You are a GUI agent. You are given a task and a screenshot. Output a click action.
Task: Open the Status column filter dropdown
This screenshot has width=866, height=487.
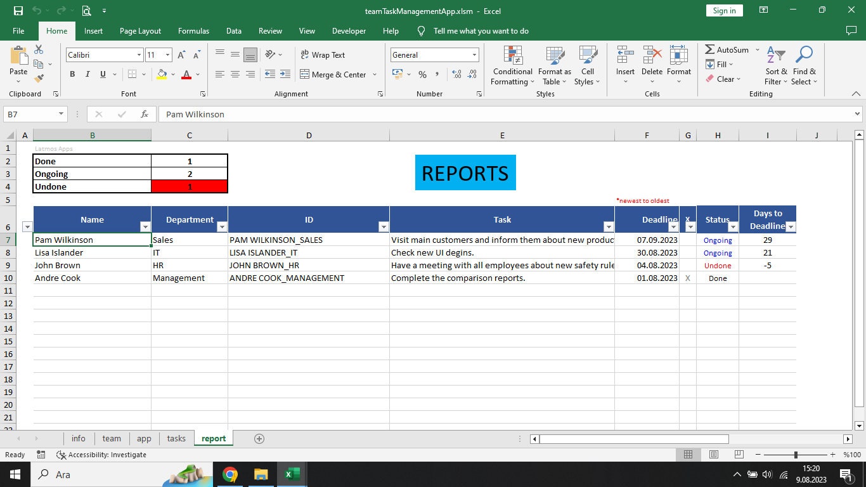coord(732,226)
